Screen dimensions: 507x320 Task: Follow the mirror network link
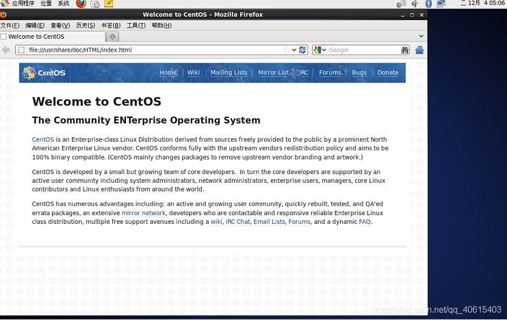coord(144,213)
